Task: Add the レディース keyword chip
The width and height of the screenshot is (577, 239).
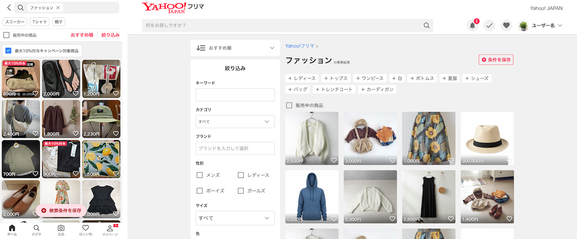Action: (x=302, y=78)
